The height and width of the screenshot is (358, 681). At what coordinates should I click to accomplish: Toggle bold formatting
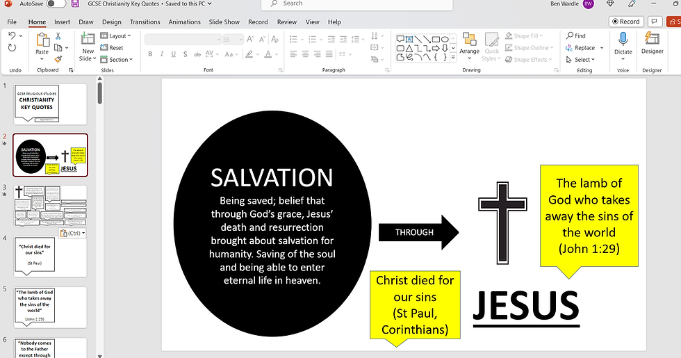(x=149, y=54)
